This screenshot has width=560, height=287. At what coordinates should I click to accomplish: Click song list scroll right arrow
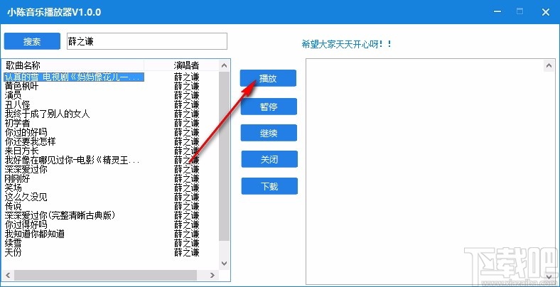pyautogui.click(x=212, y=275)
